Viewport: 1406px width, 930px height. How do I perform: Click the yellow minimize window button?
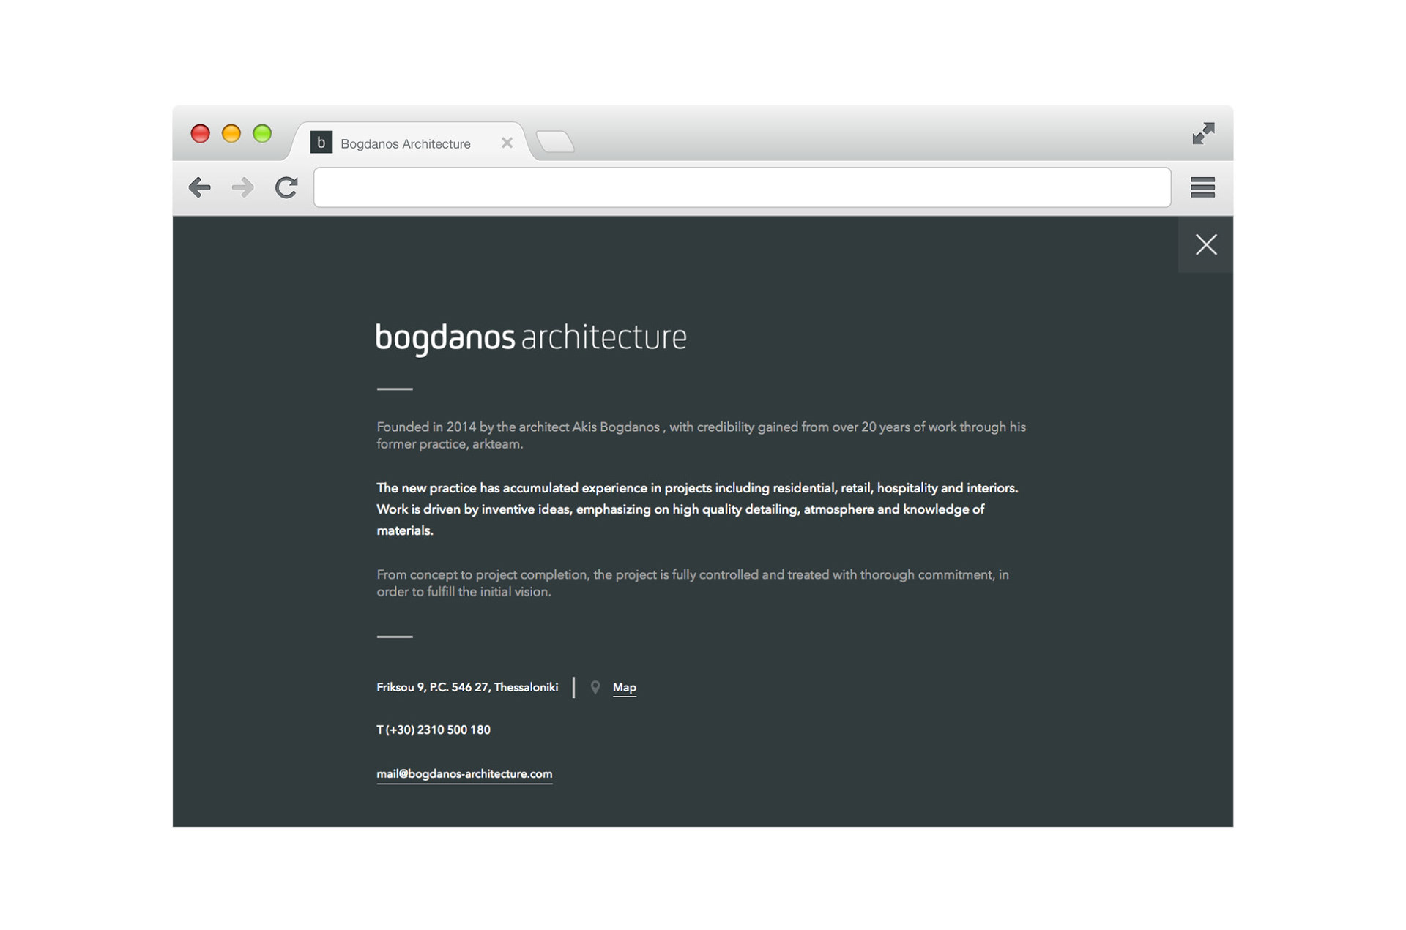click(231, 133)
